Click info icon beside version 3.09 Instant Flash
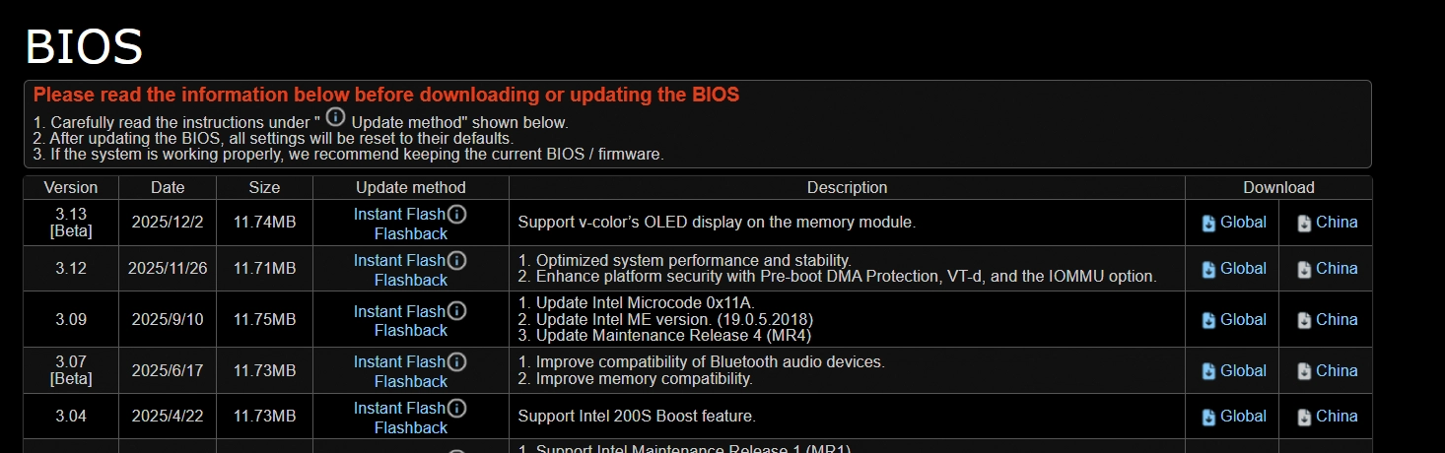The width and height of the screenshot is (1445, 453). point(457,311)
